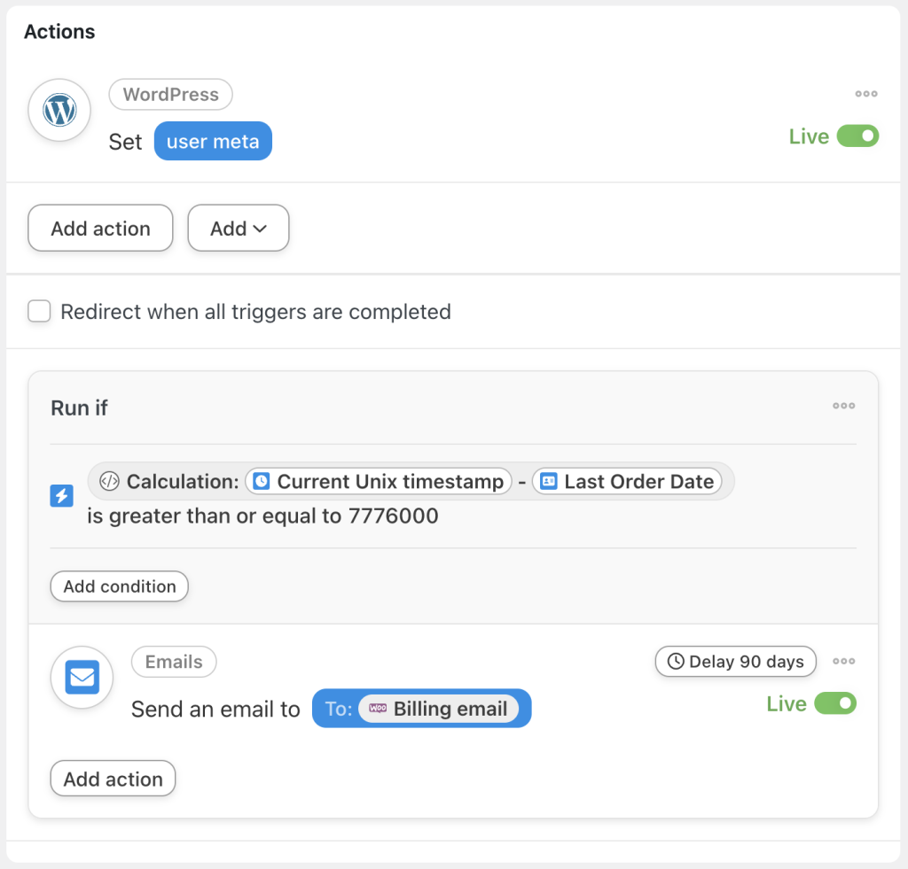Viewport: 908px width, 869px height.
Task: Click Add action below the email step
Action: [x=113, y=778]
